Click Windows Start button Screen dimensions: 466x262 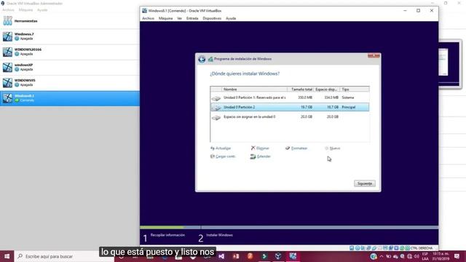7,256
